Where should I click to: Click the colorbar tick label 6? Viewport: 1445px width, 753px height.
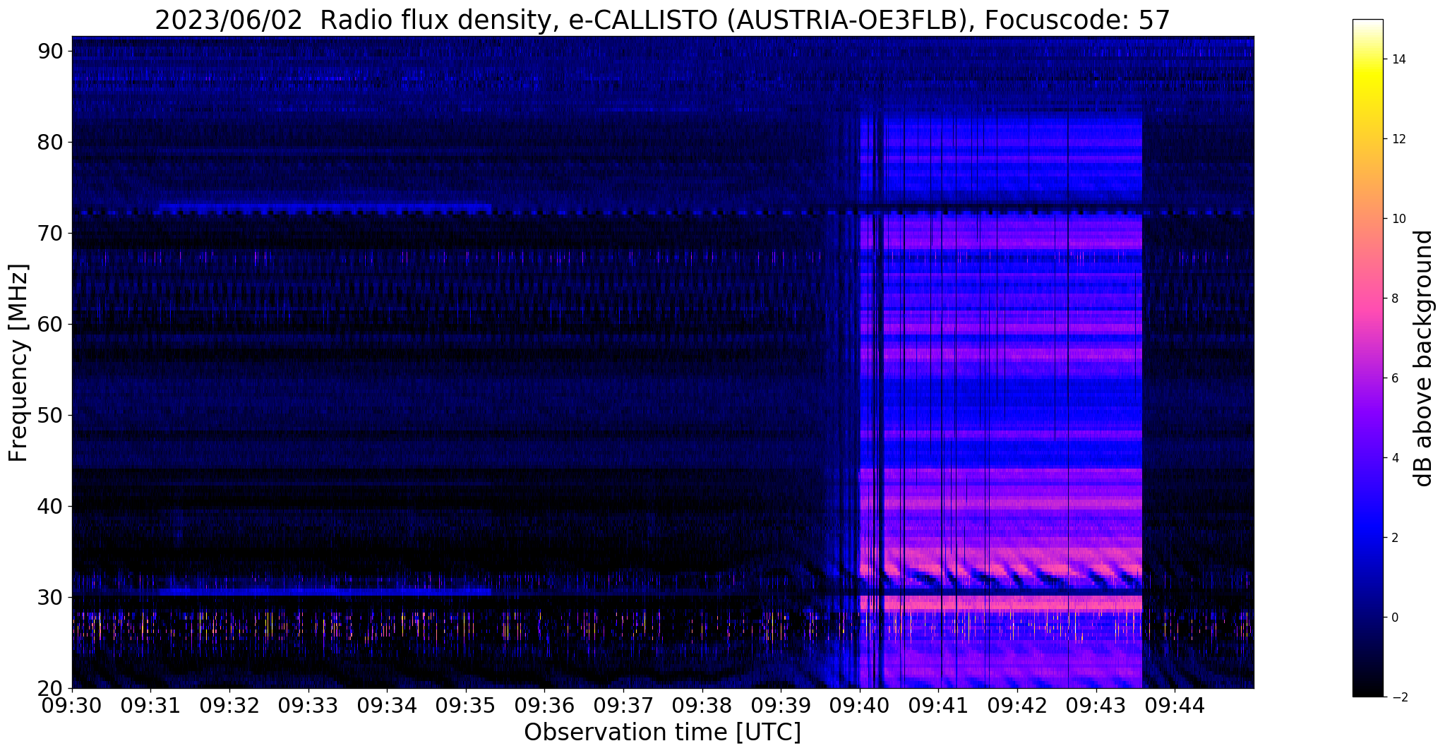point(1394,378)
